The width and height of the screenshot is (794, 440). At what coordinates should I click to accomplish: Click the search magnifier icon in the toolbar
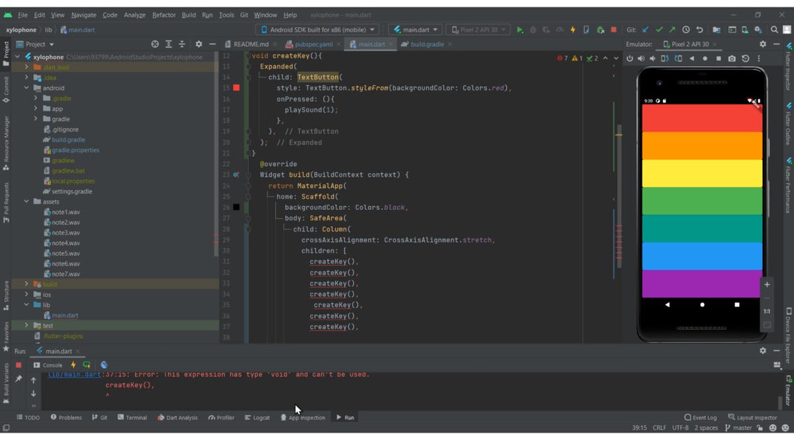click(774, 30)
